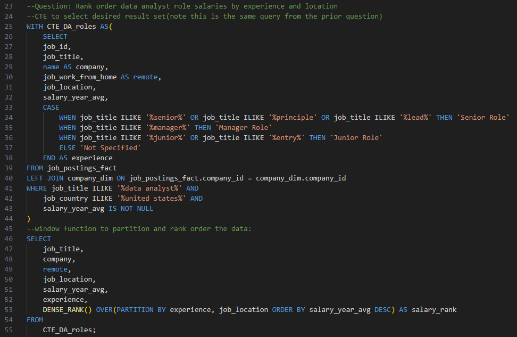Click the 'Junior Role' string literal
The width and height of the screenshot is (517, 337).
[356, 137]
